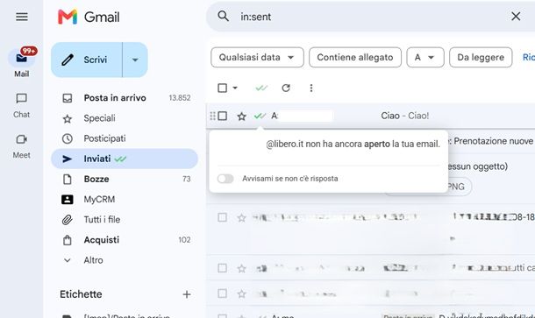The image size is (535, 318).
Task: Open the MyCRM item
Action: click(125, 200)
